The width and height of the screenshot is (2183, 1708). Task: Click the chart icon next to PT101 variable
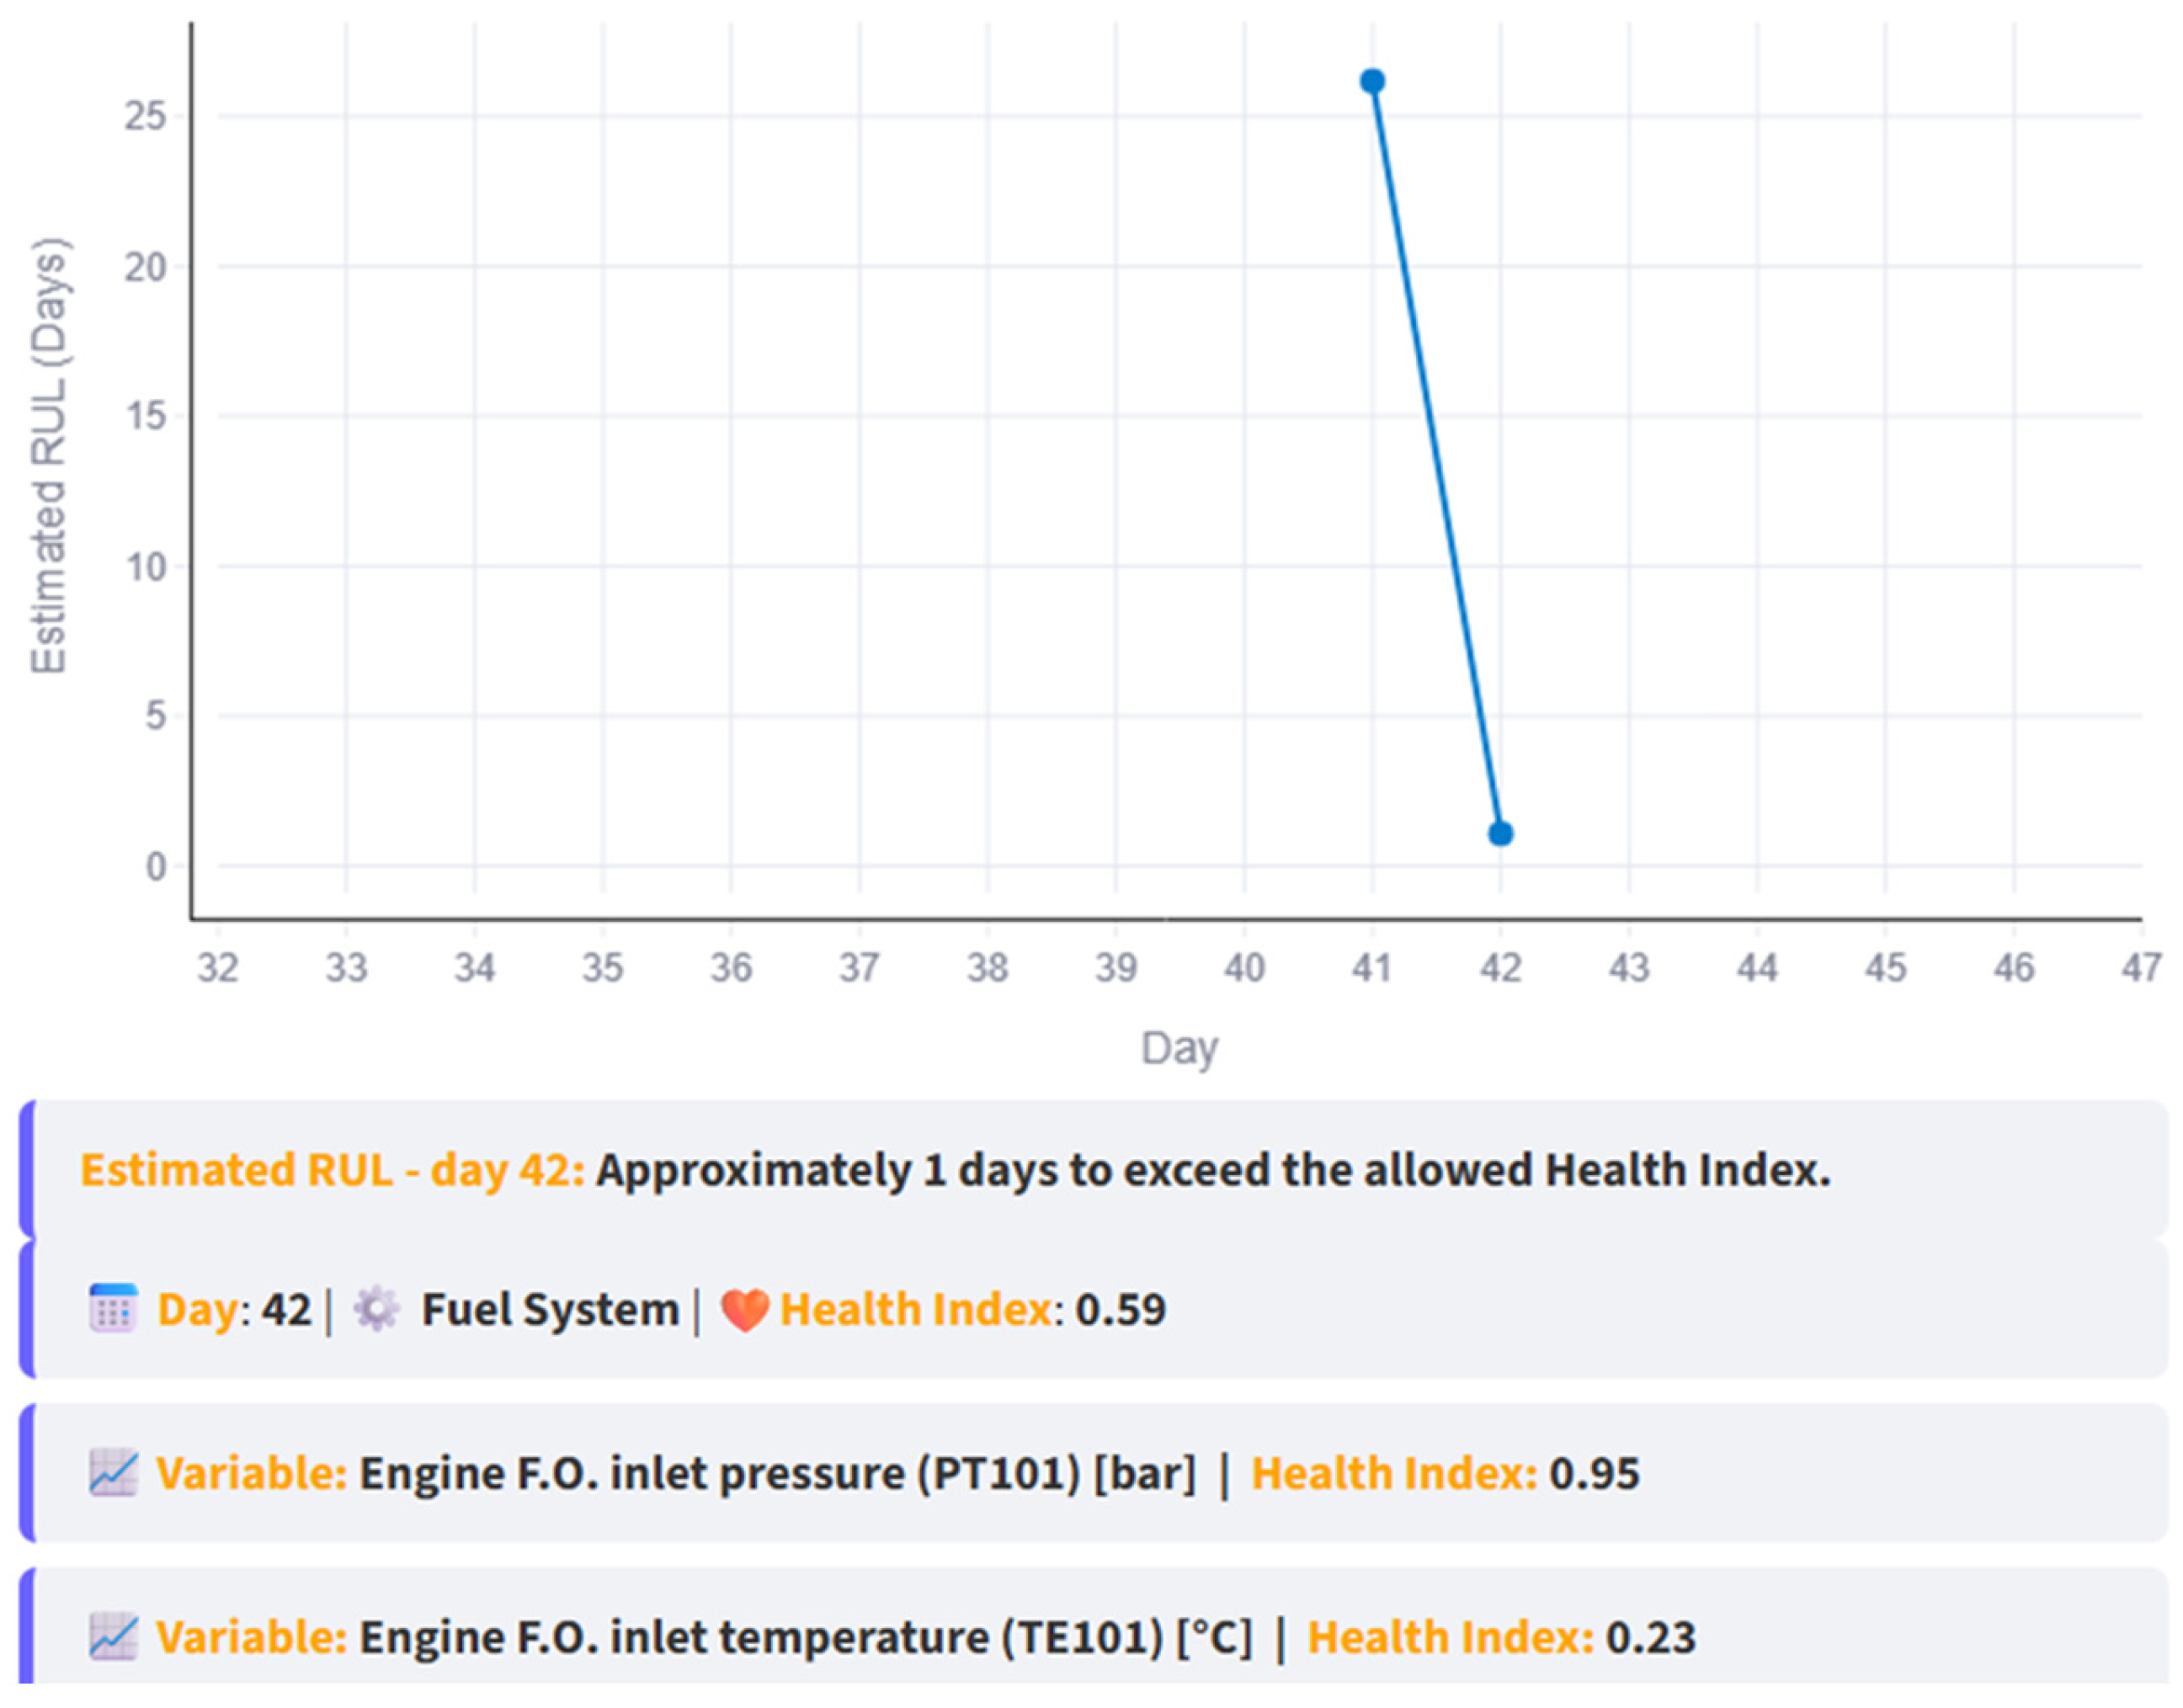pos(113,1473)
